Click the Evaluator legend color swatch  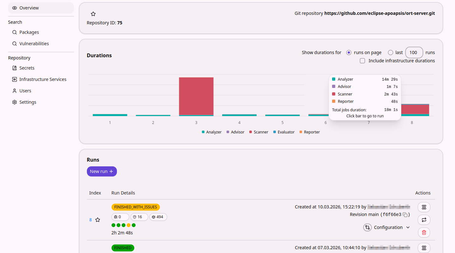(x=275, y=132)
